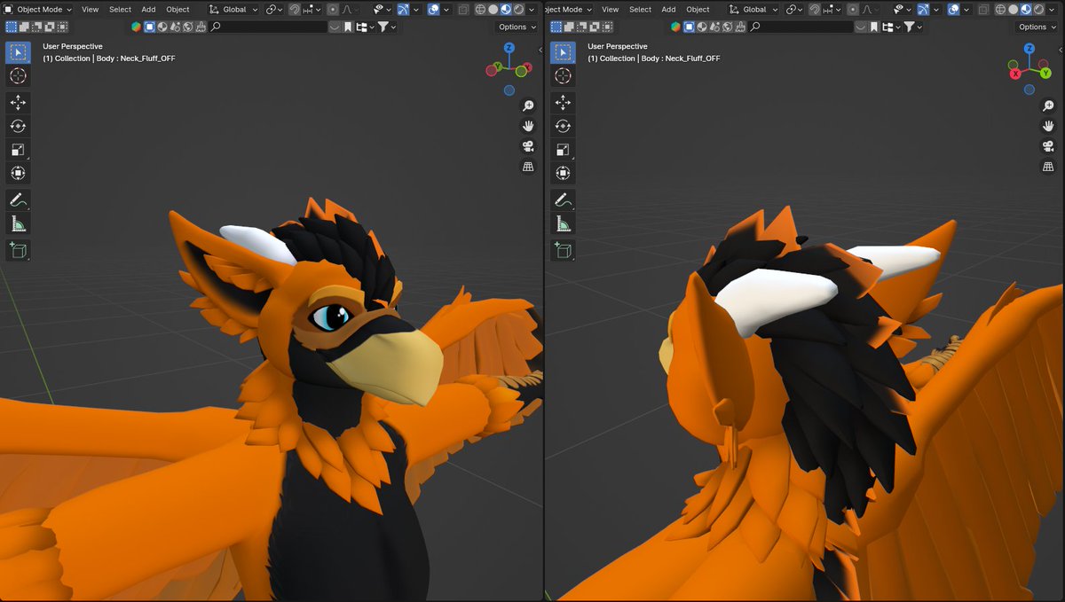Click the pan hand icon in right viewport
The image size is (1065, 602).
(1048, 126)
